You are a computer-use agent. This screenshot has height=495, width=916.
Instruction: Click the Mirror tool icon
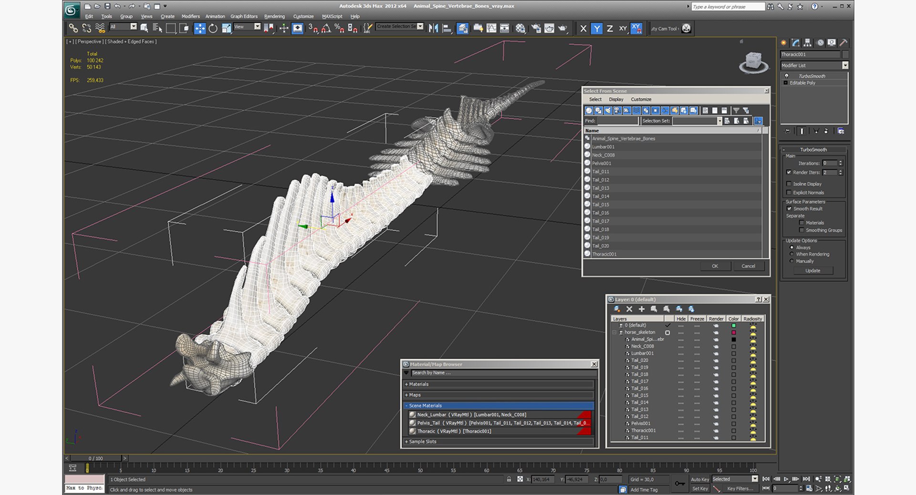coord(433,29)
